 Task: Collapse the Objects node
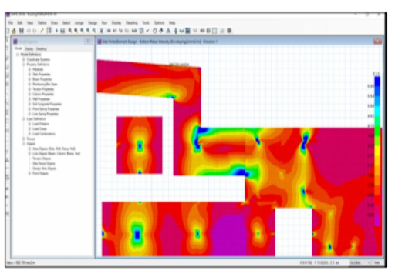[23, 144]
